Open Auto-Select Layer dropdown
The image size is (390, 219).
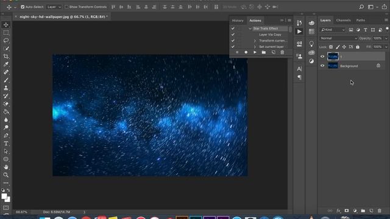click(54, 7)
